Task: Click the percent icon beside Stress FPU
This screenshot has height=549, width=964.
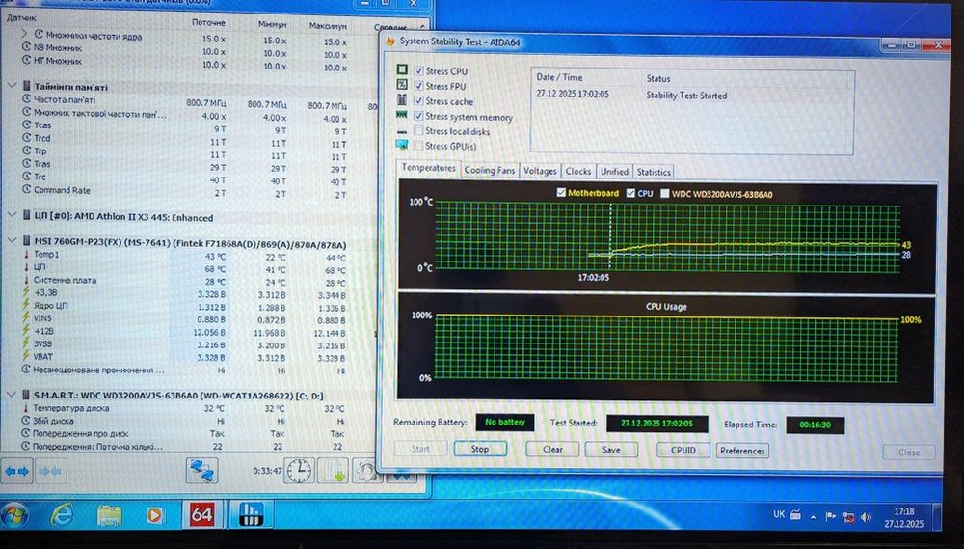Action: tap(402, 84)
